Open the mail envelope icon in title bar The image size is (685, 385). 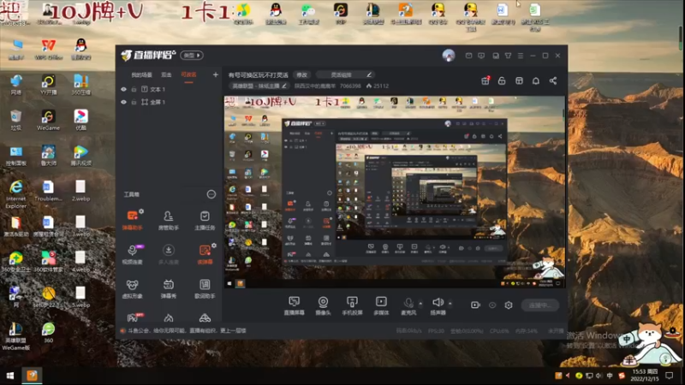tap(468, 56)
